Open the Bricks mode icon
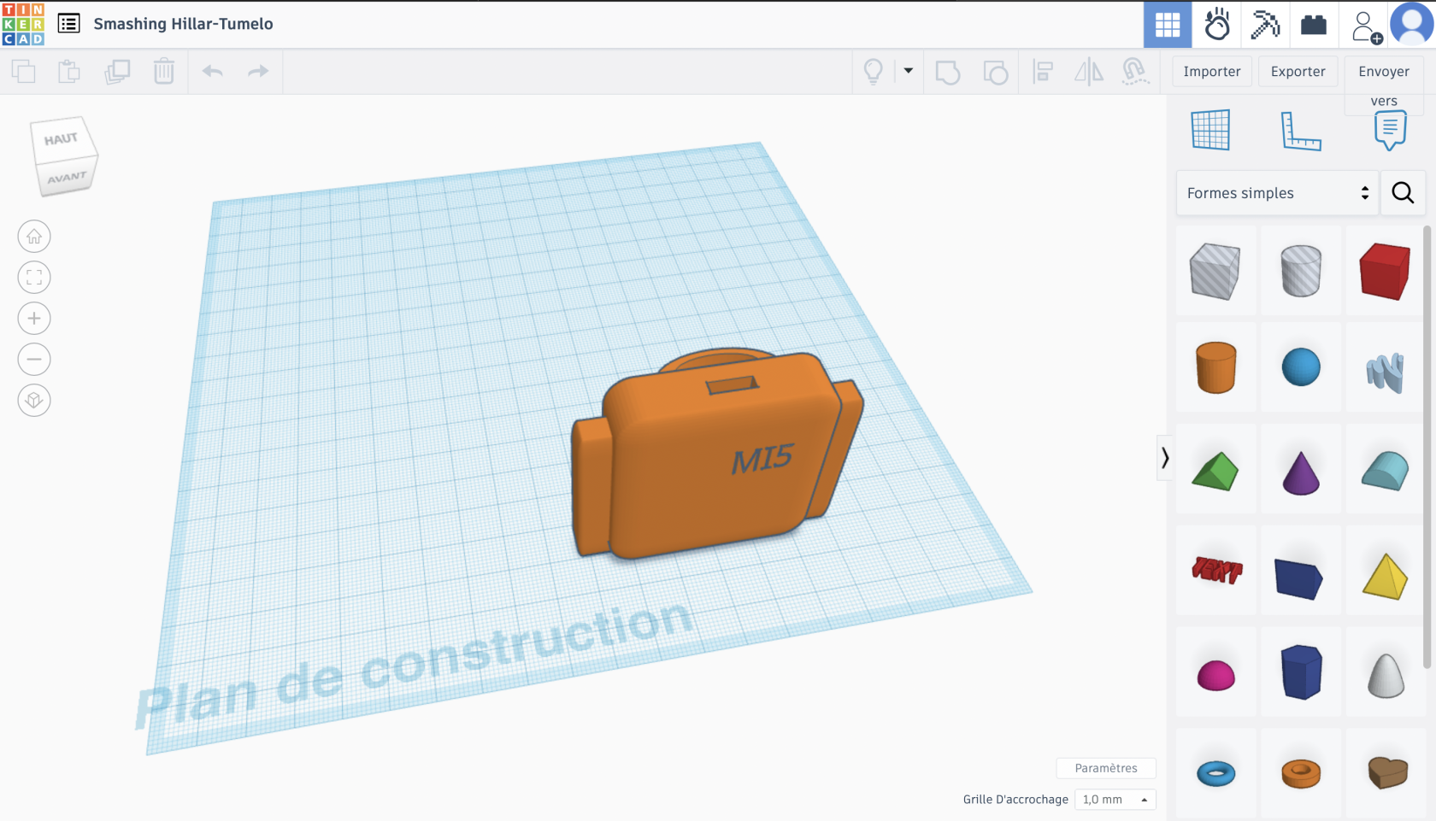This screenshot has height=821, width=1436. [1314, 25]
